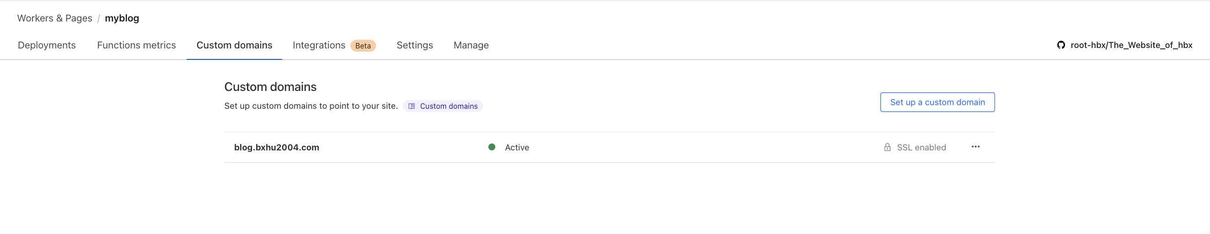Image resolution: width=1210 pixels, height=234 pixels.
Task: Navigate to Workers & Pages breadcrumb
Action: tap(54, 18)
